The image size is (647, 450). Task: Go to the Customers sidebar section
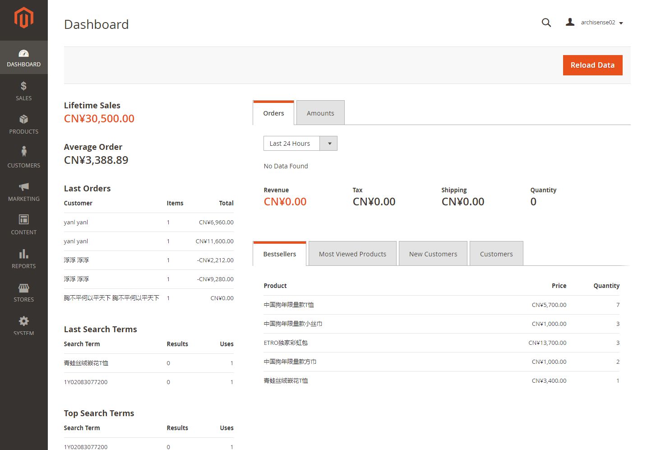(24, 158)
